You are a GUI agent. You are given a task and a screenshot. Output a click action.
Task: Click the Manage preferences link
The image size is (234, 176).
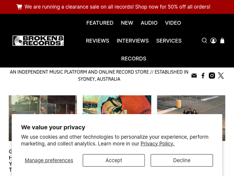[x=49, y=160]
